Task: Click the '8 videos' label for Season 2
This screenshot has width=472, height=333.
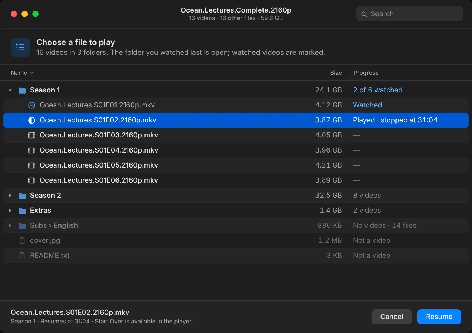Action: point(367,196)
